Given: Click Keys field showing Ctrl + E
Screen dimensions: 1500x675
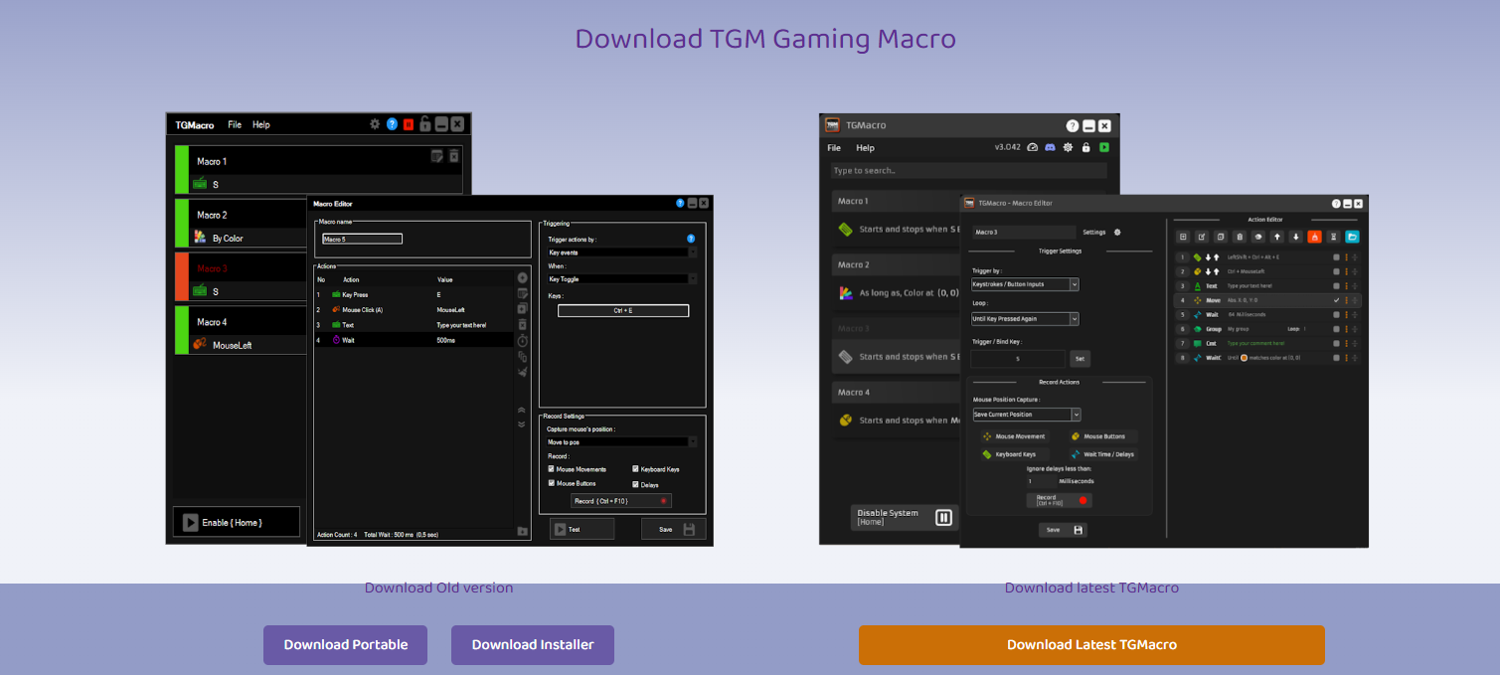Looking at the screenshot, I should click(623, 310).
